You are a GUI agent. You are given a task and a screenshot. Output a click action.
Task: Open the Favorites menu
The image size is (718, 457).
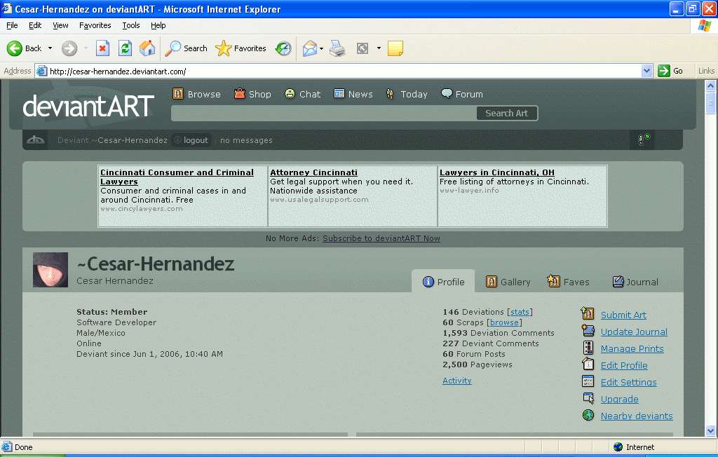[95, 25]
